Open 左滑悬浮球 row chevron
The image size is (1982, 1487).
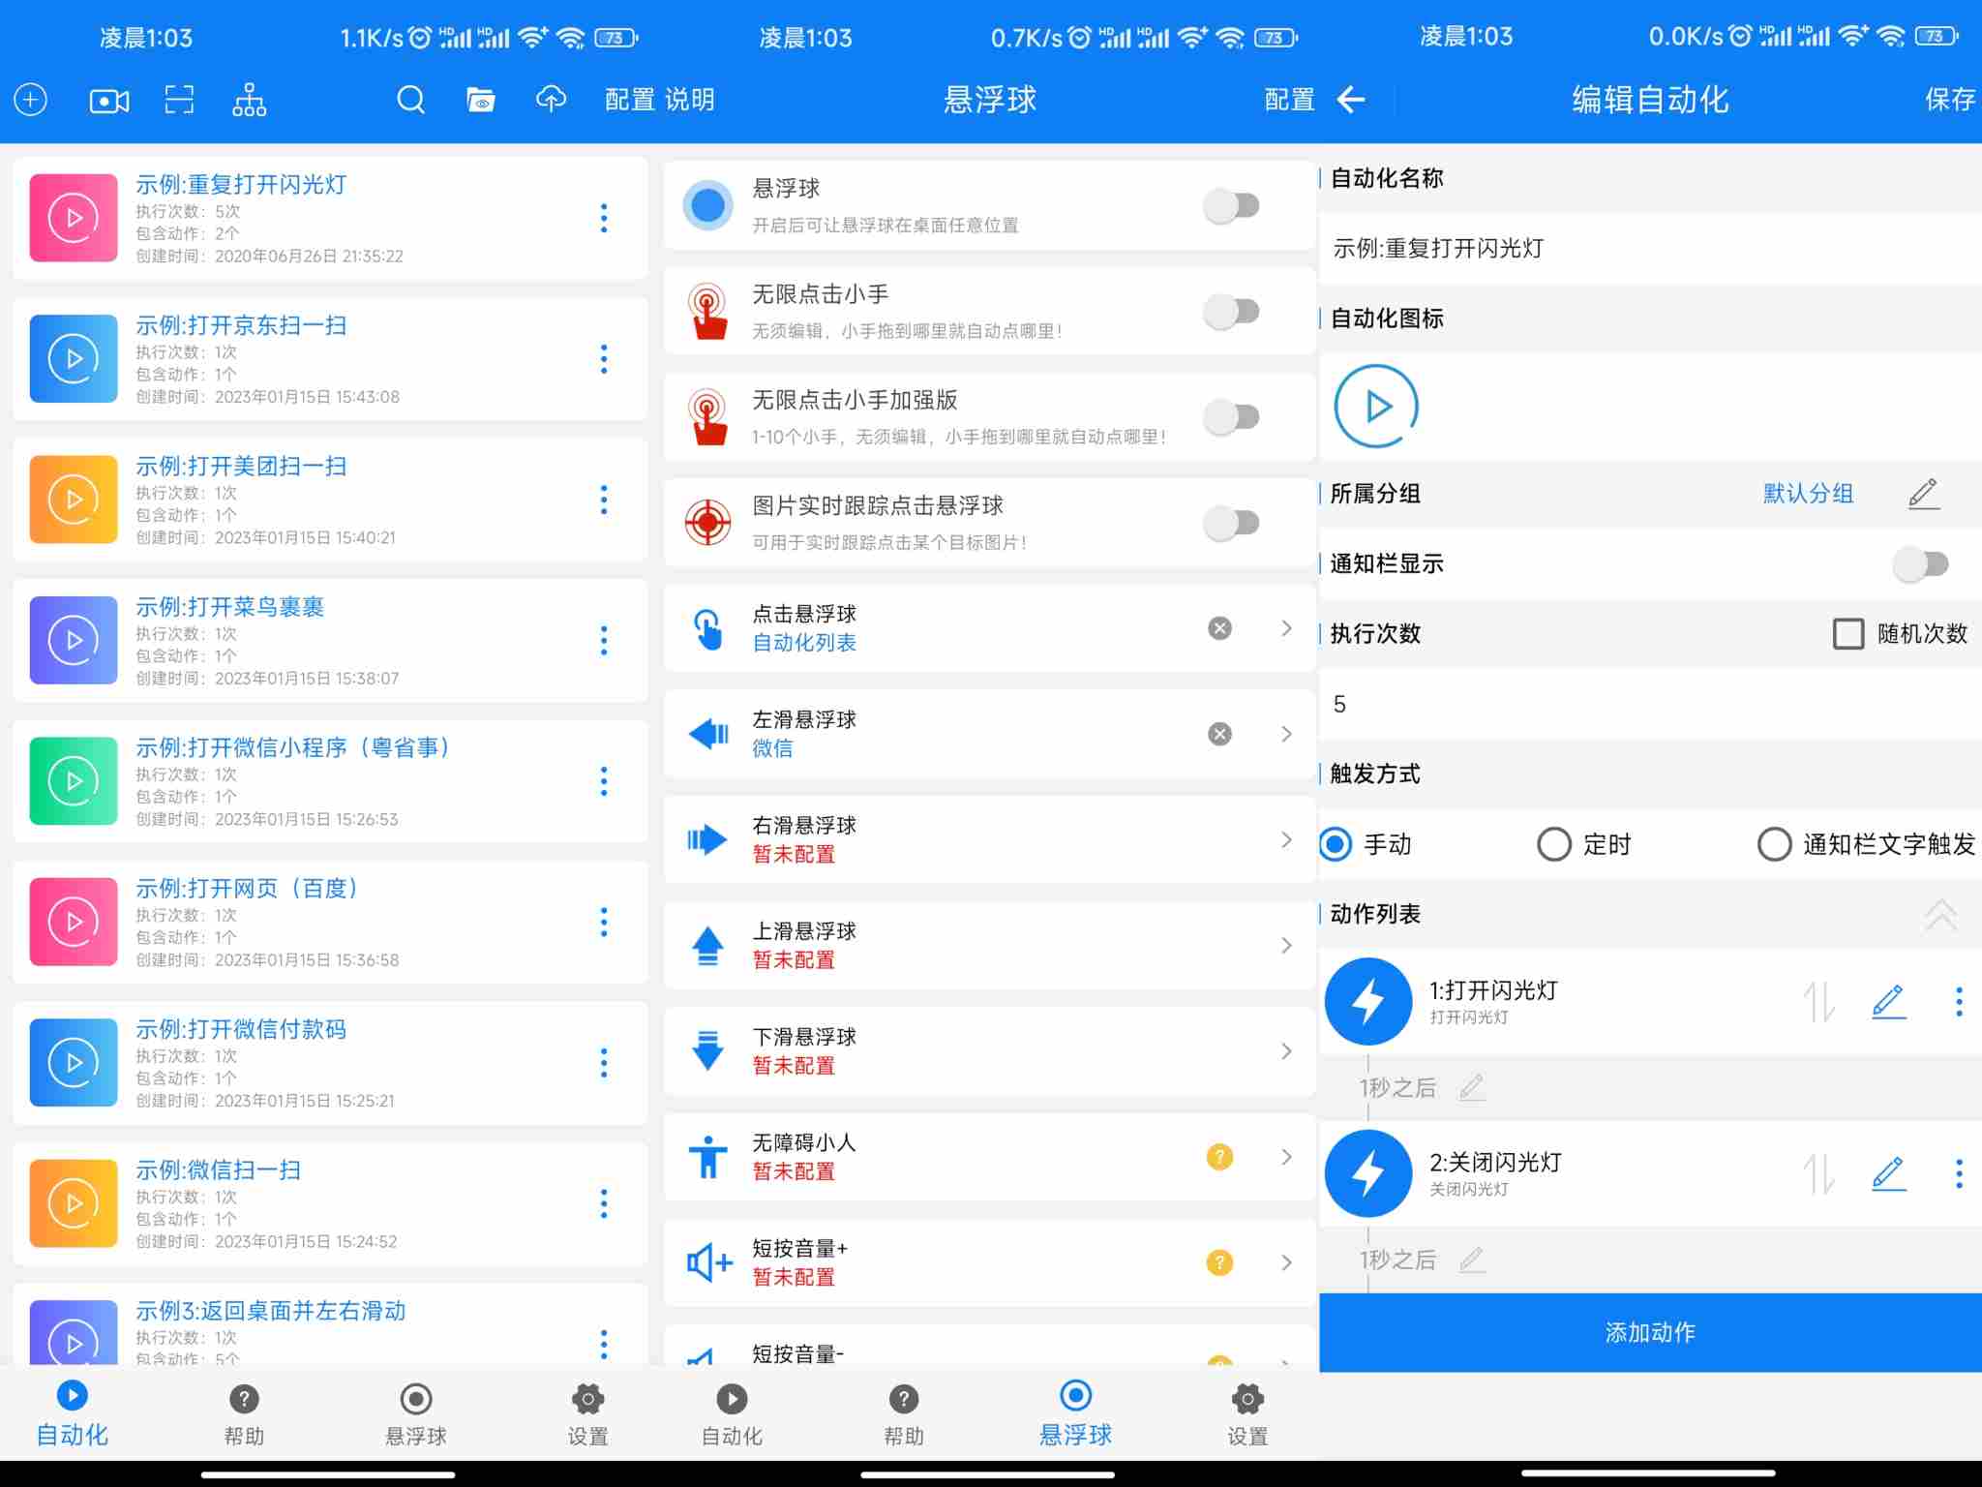pyautogui.click(x=1286, y=734)
